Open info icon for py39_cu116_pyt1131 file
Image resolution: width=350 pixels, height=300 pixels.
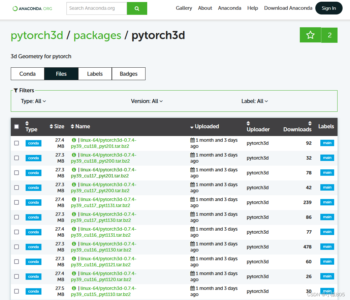(x=74, y=229)
